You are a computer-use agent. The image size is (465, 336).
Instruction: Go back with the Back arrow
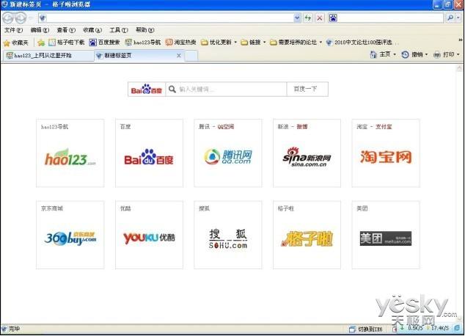(x=8, y=18)
